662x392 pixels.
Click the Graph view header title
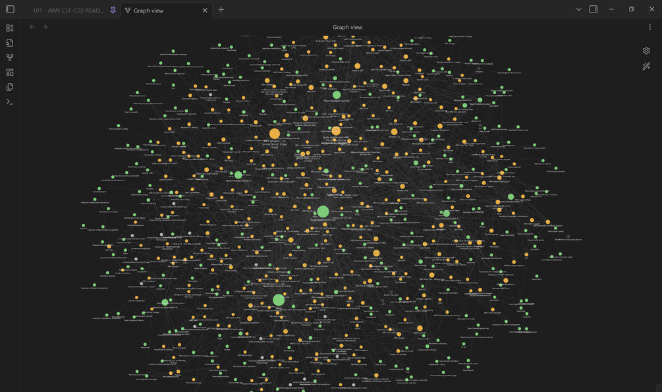(x=347, y=27)
